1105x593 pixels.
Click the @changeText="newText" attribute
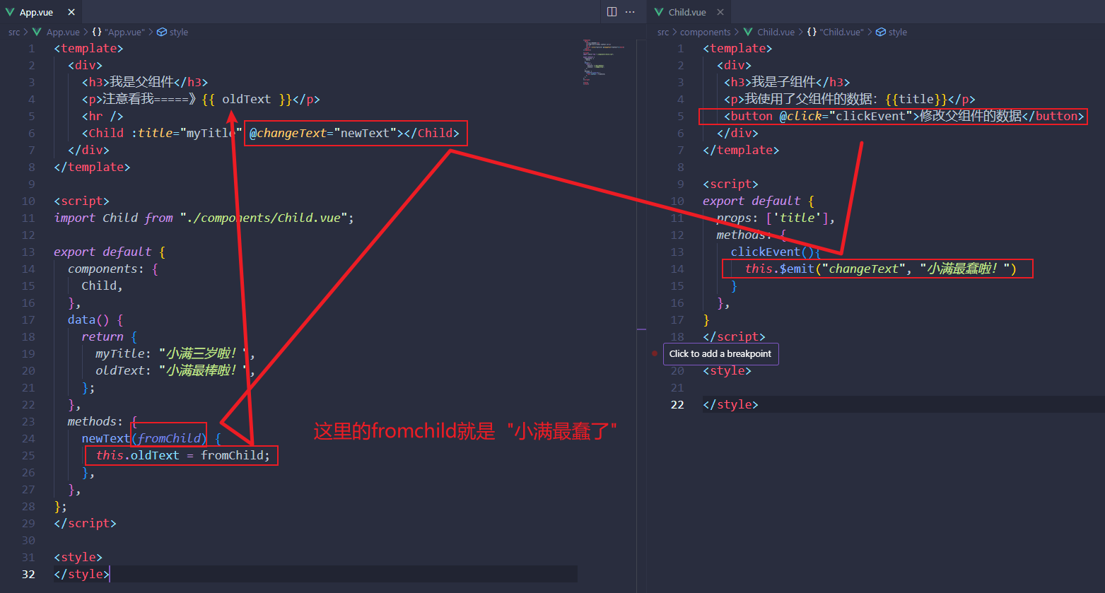coord(323,133)
